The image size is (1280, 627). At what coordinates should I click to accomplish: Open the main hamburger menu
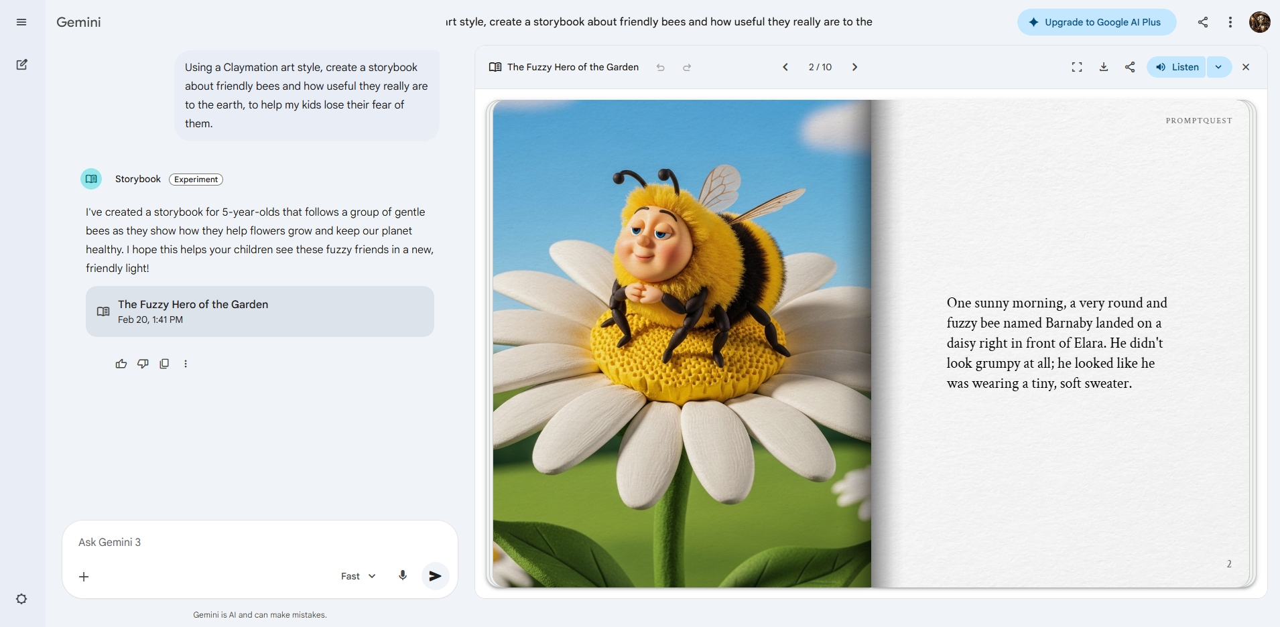click(x=21, y=22)
